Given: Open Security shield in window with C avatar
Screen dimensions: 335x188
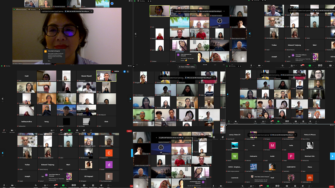Looking at the screenshot, I should [36, 185].
